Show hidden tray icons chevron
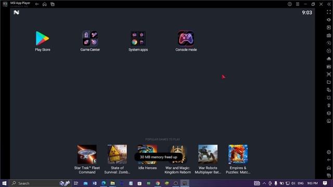333x187 pixels. pyautogui.click(x=264, y=183)
